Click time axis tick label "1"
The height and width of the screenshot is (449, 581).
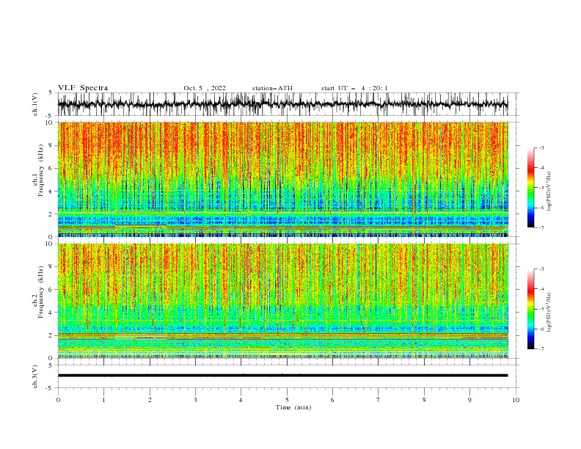pyautogui.click(x=103, y=400)
